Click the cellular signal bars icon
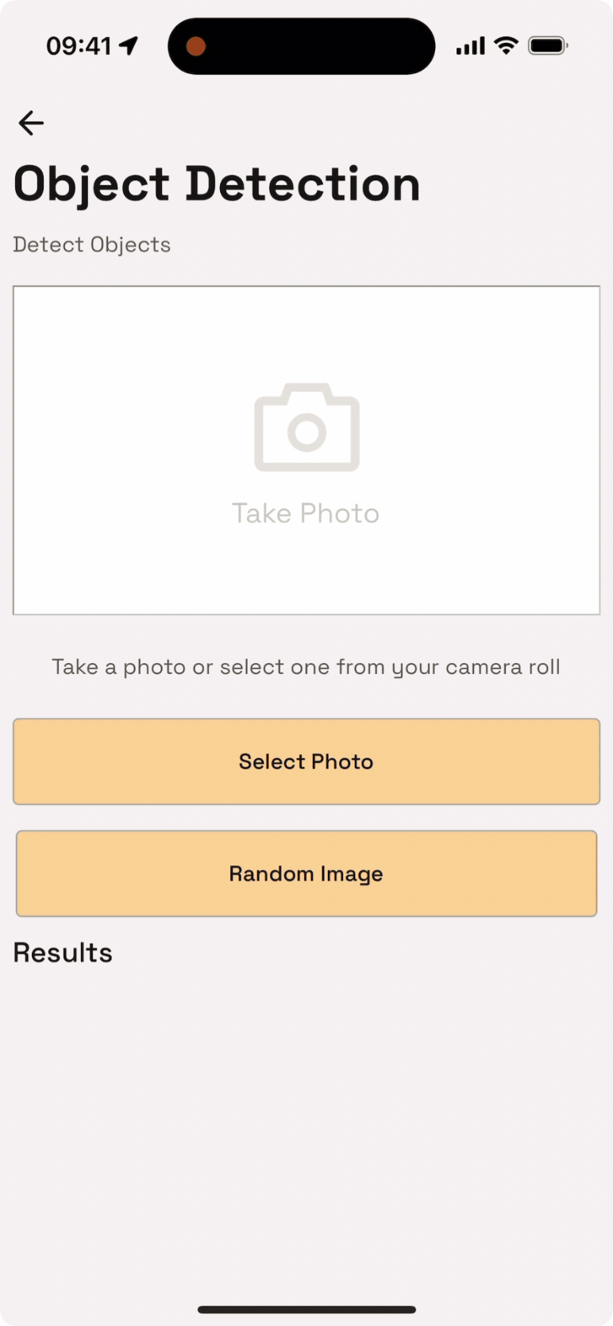Image resolution: width=613 pixels, height=1326 pixels. (470, 46)
